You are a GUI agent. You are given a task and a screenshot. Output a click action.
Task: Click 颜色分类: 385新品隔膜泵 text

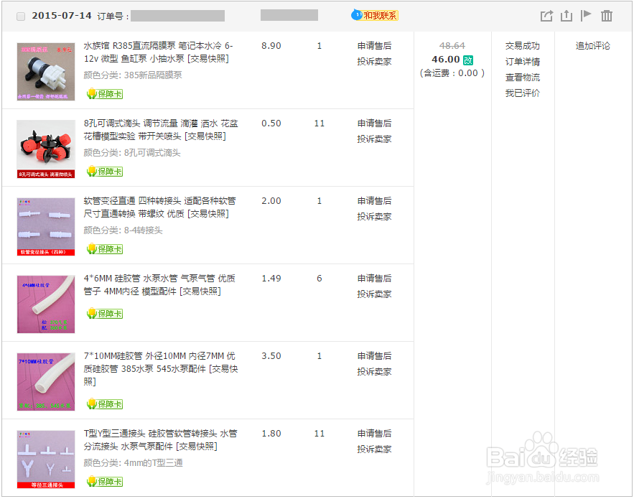pyautogui.click(x=133, y=75)
